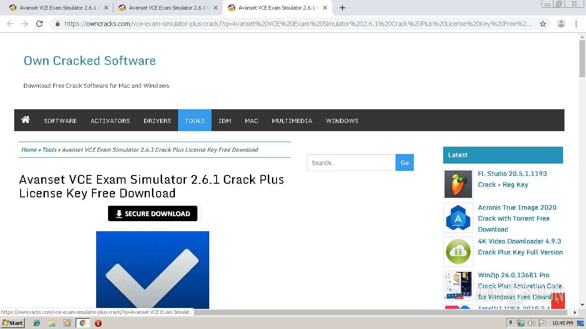586x329 pixels.
Task: View site security lock info
Action: (57, 24)
